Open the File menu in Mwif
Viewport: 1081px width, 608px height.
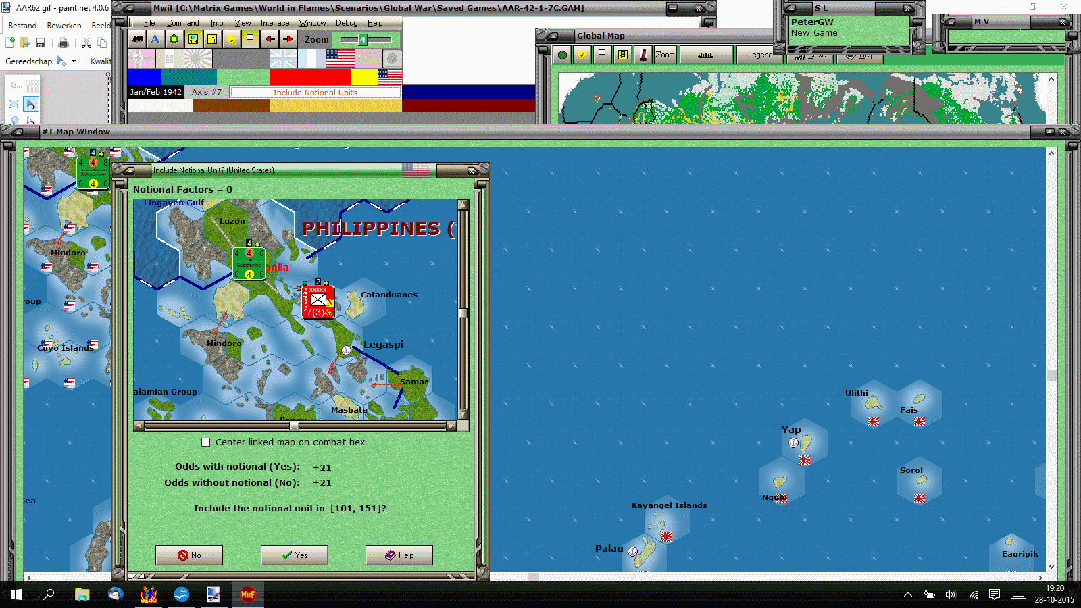tap(149, 23)
